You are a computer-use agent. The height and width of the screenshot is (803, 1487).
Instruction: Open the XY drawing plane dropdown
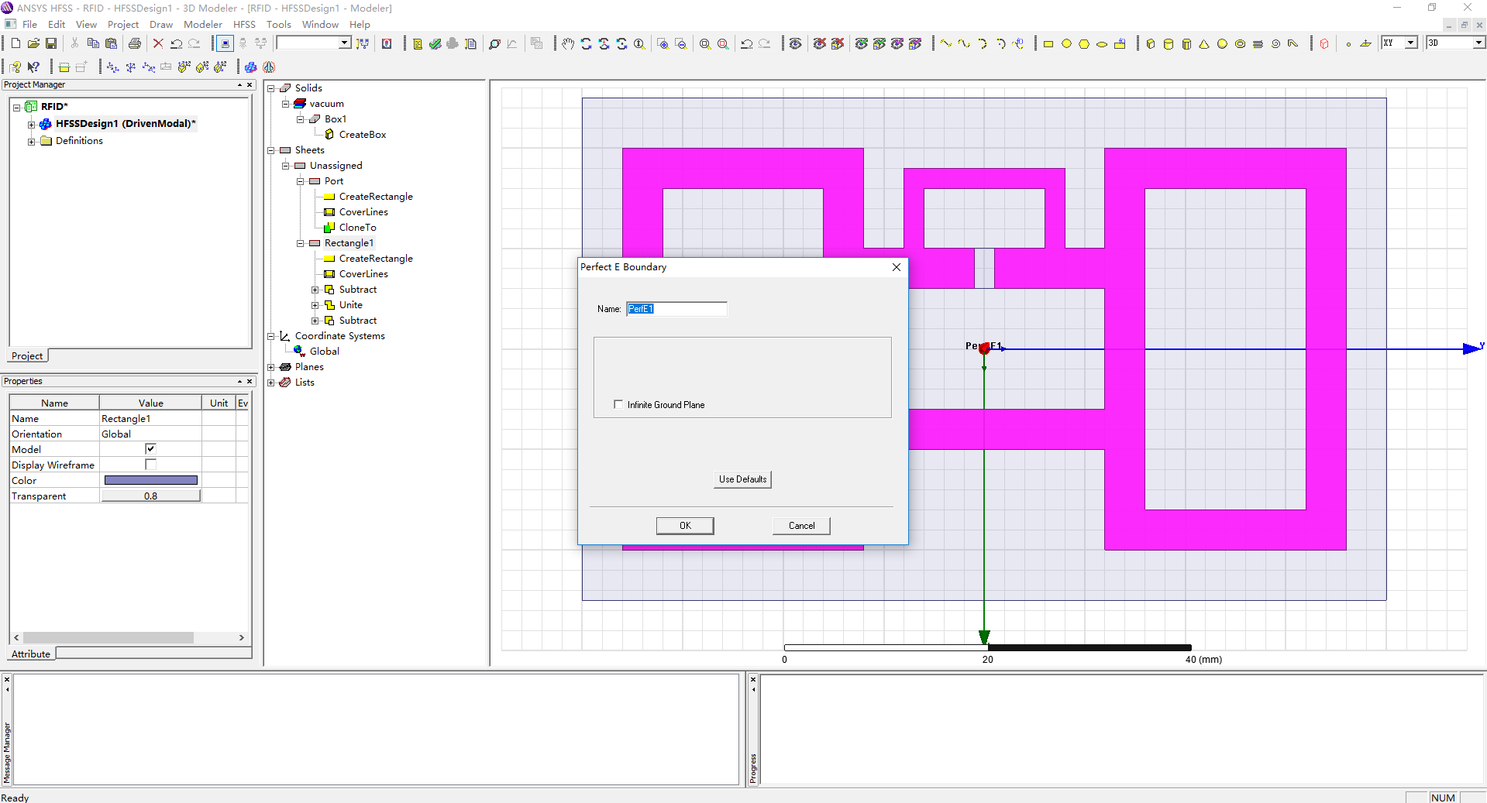tap(1411, 43)
